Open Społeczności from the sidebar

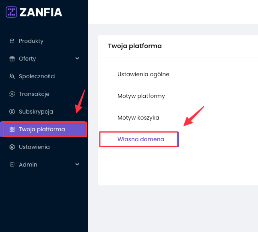point(37,76)
